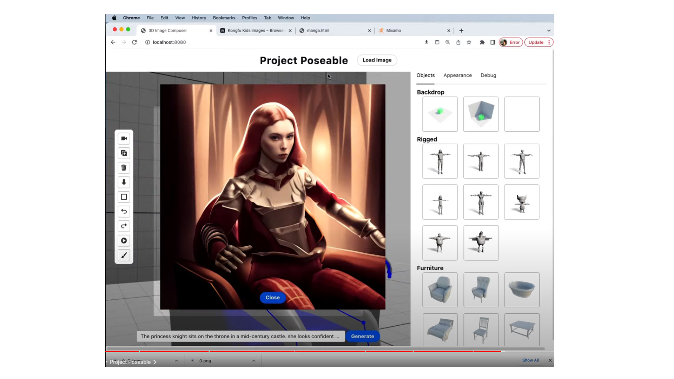Click the duplicate object icon

click(x=124, y=153)
